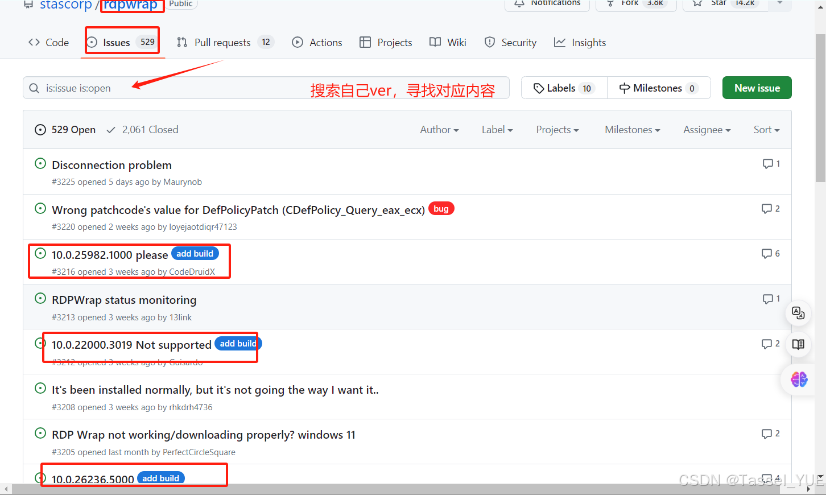Expand the Author filter dropdown
This screenshot has width=826, height=495.
[x=439, y=130]
